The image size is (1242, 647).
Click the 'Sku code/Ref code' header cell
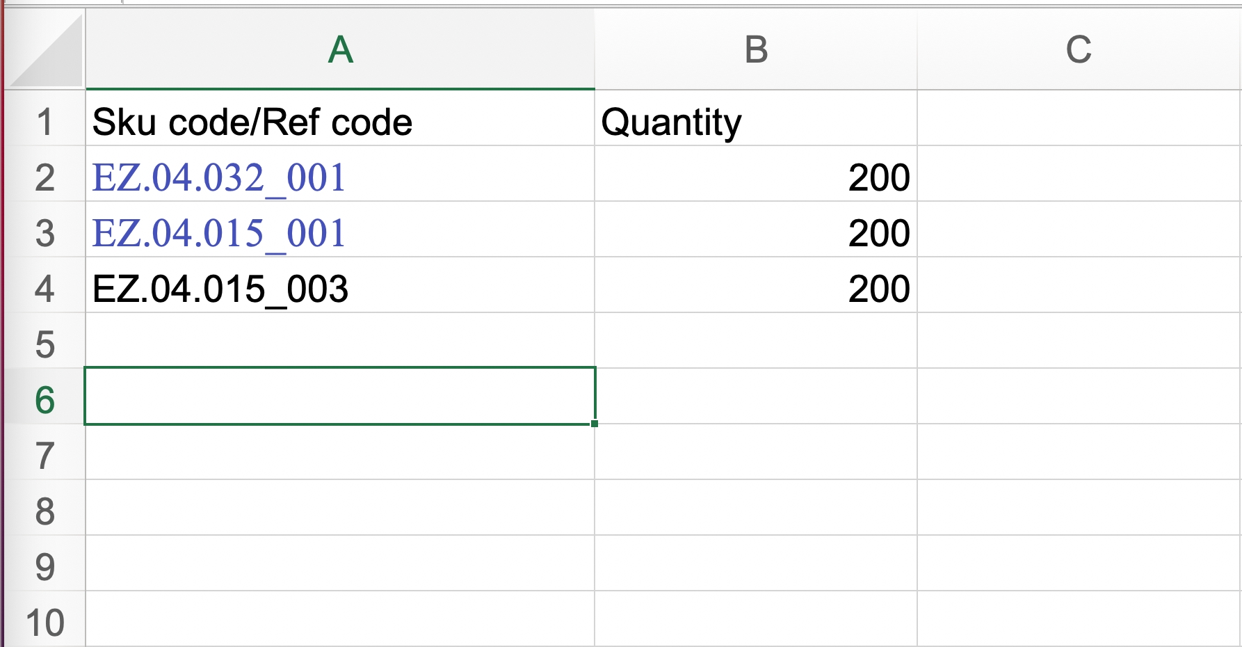click(252, 122)
